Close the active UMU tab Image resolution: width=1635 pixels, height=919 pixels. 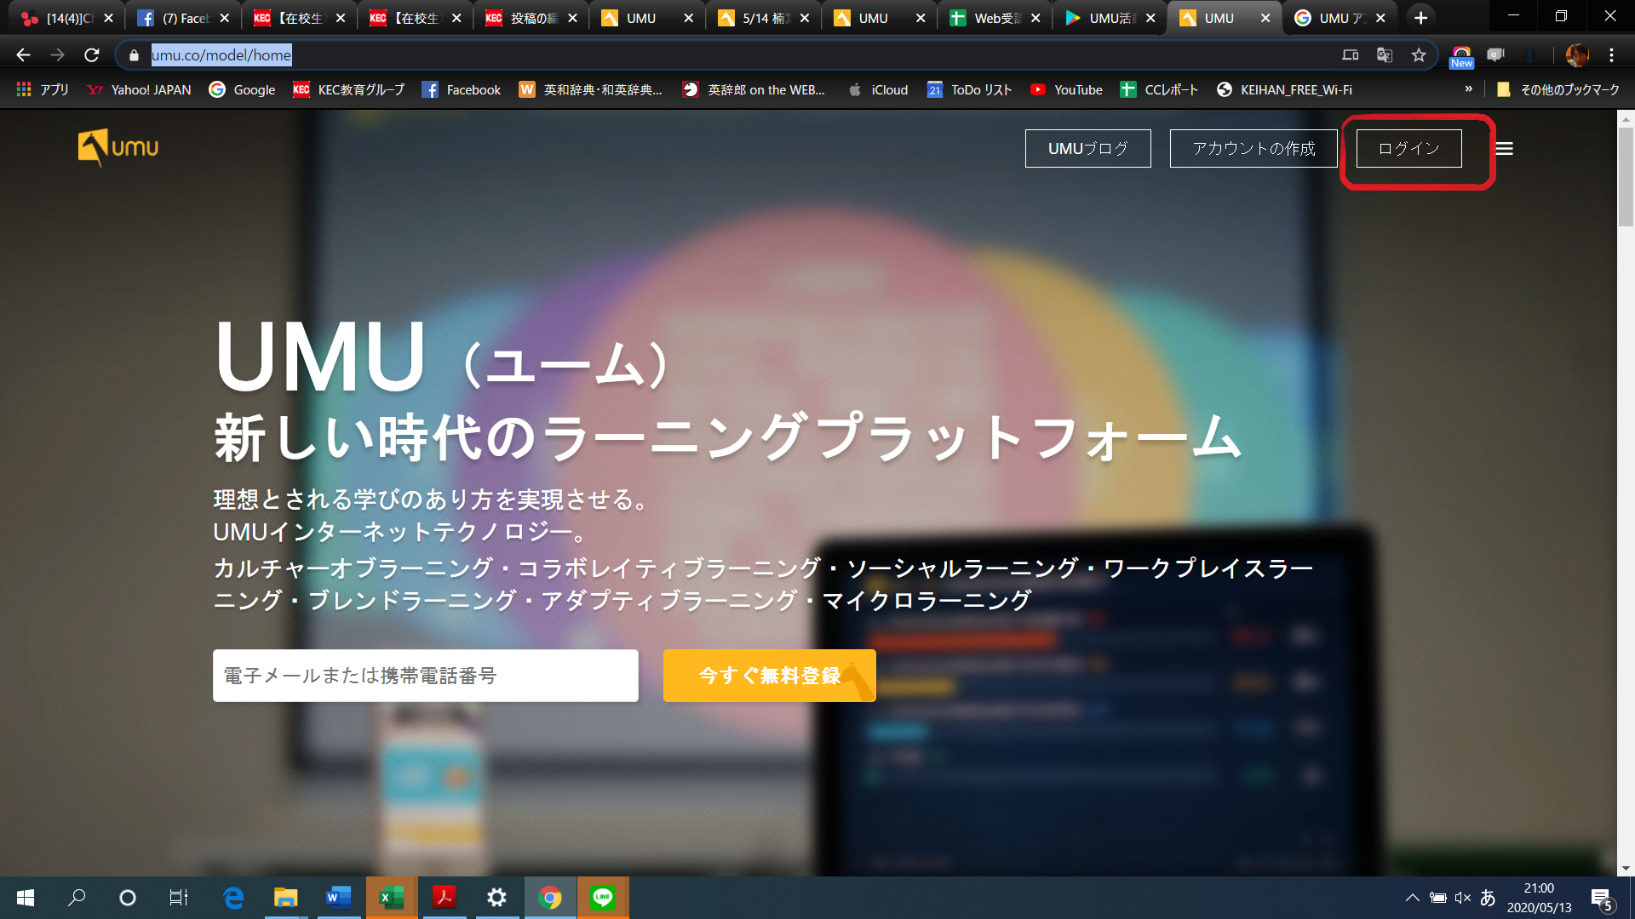[x=1265, y=18]
